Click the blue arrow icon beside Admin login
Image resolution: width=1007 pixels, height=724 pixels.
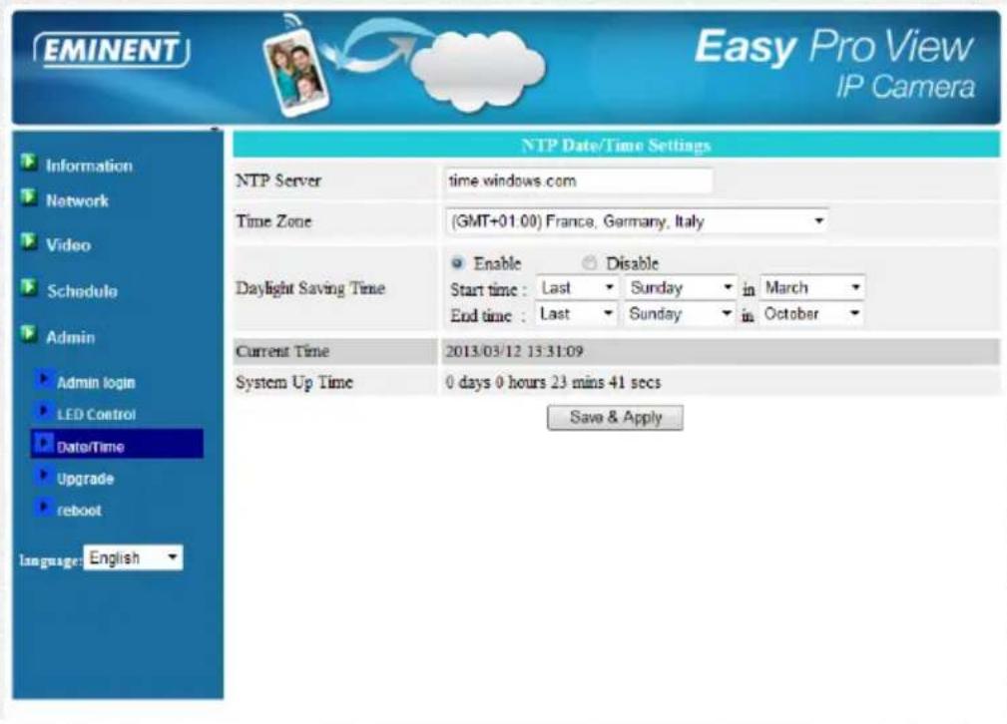44,379
